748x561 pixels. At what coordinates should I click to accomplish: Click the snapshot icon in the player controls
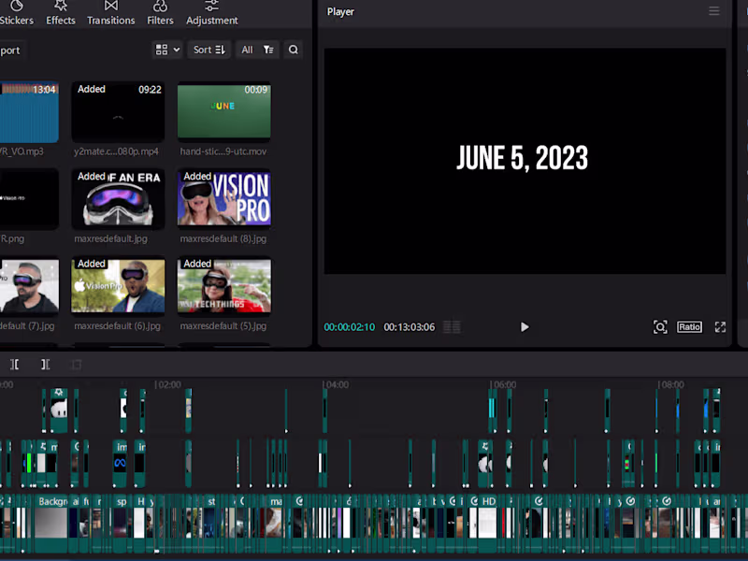pyautogui.click(x=660, y=326)
